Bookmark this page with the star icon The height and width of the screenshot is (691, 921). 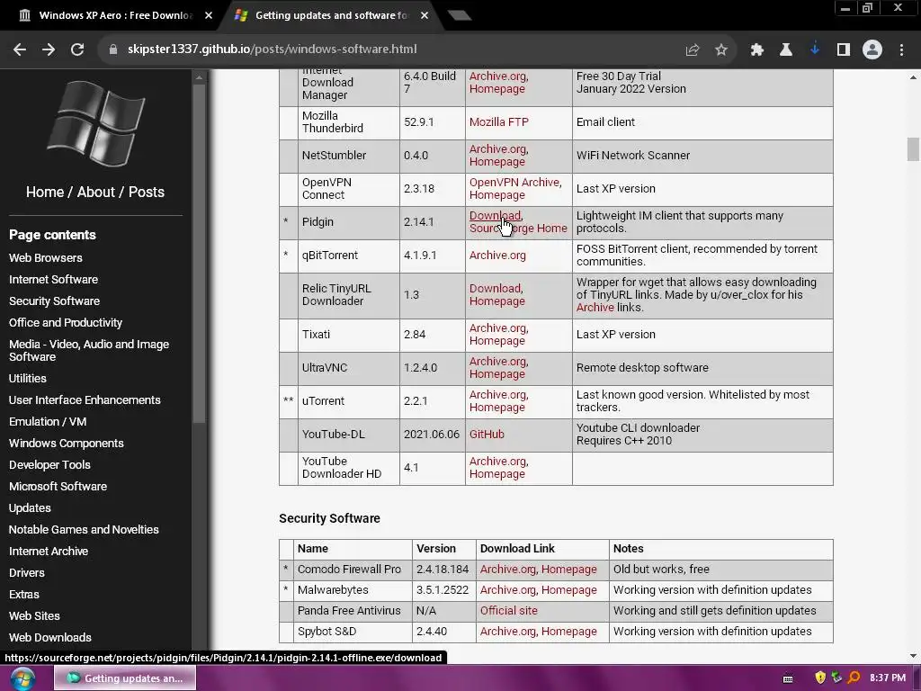pos(721,50)
